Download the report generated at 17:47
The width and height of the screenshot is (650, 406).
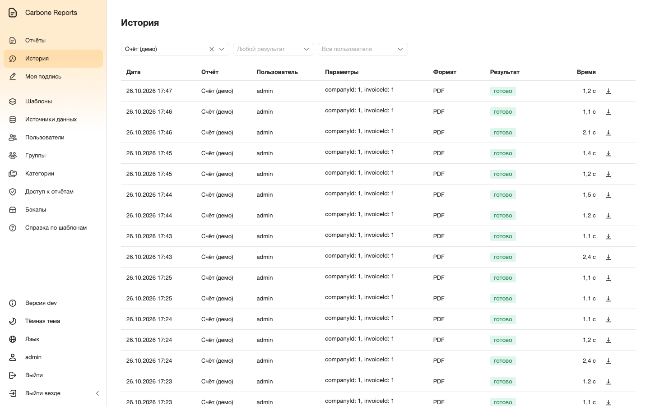tap(608, 91)
